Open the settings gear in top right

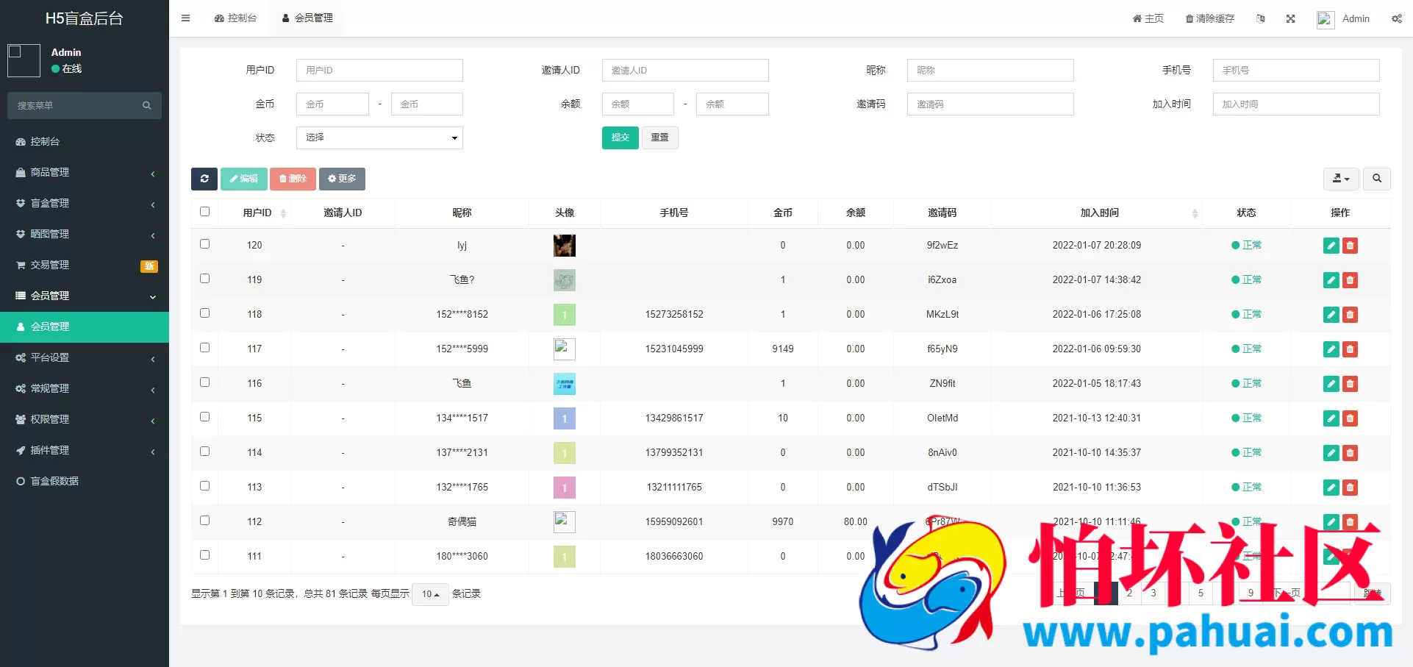tap(1396, 18)
